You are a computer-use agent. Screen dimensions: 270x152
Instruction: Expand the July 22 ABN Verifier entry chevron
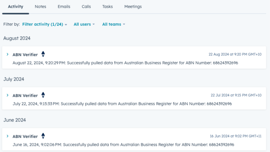(8, 95)
